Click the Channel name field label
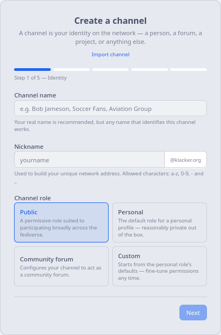Viewport: 221px width, 335px height. (35, 95)
